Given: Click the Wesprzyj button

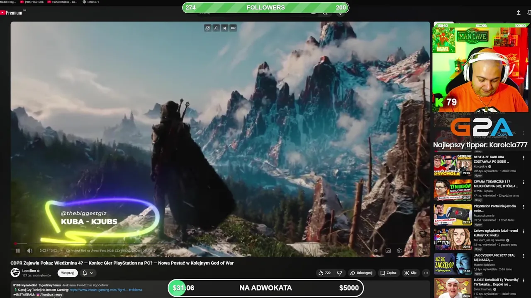Looking at the screenshot, I should click(x=68, y=273).
